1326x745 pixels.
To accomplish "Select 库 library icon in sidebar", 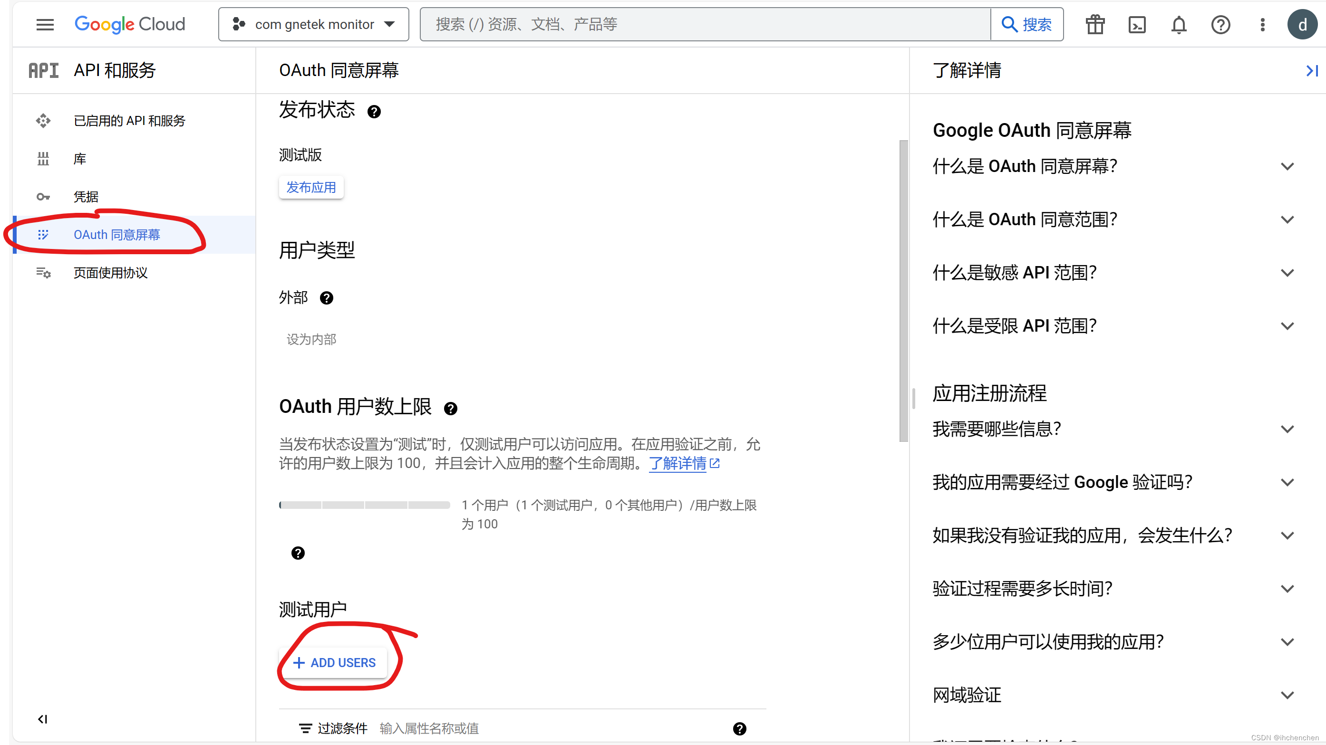I will point(43,159).
